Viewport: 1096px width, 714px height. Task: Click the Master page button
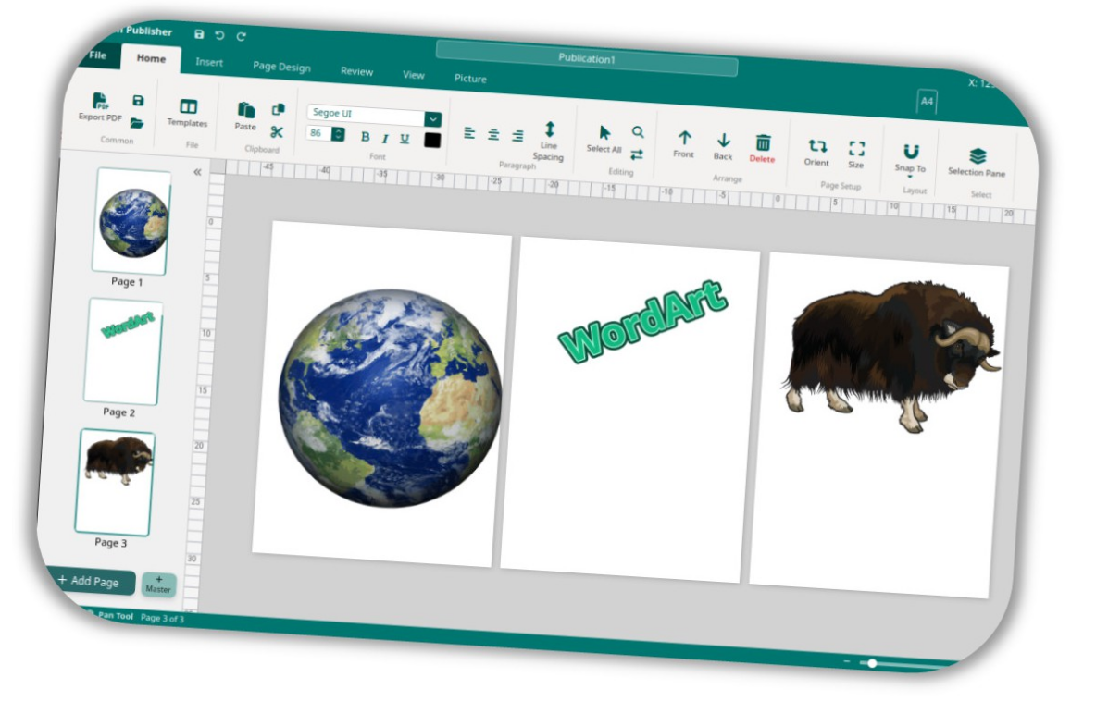[x=158, y=585]
